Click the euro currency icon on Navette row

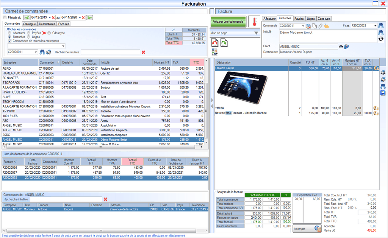376,113
